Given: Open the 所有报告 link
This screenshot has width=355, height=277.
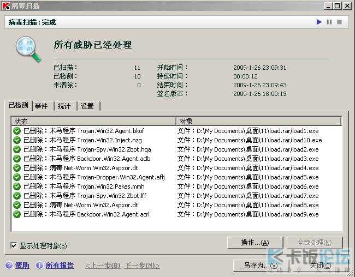Looking at the screenshot, I should [60, 266].
